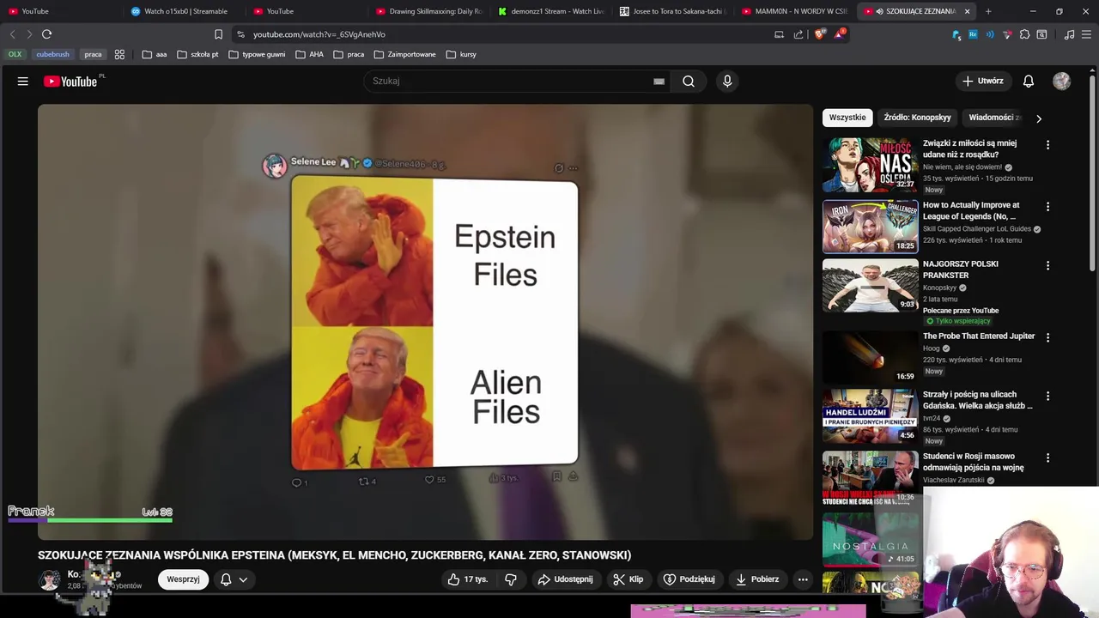The image size is (1099, 618).
Task: Open the bookmark groups grid icon
Action: tap(119, 54)
